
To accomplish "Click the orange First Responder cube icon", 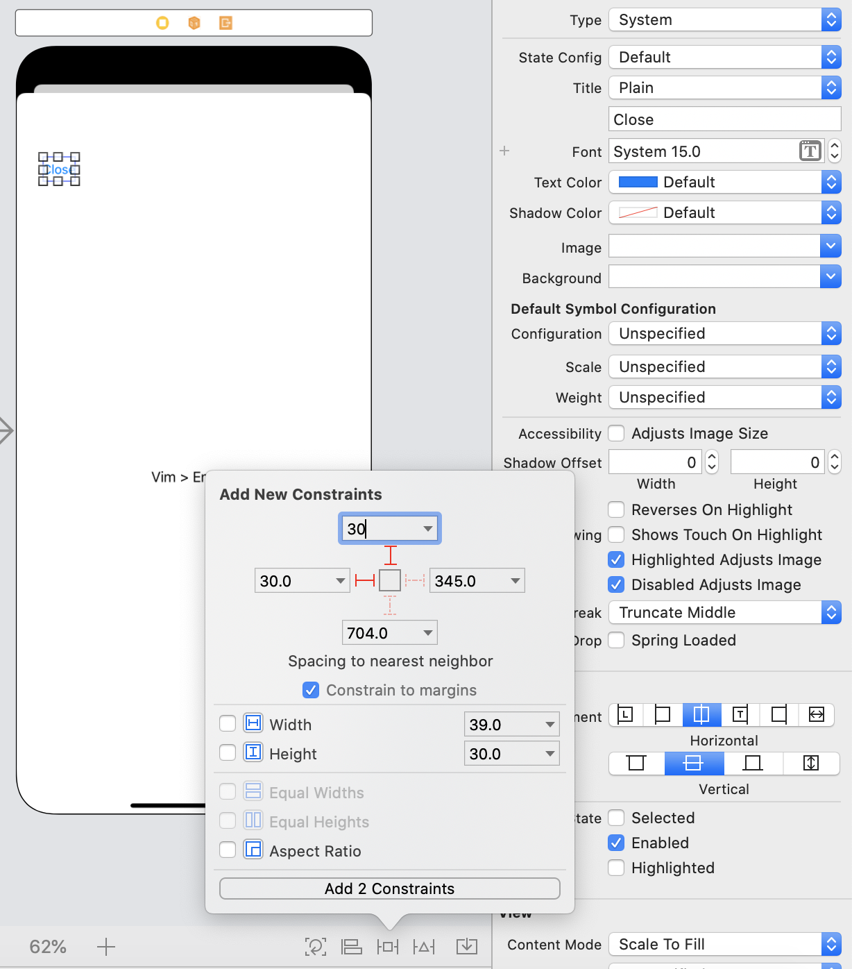I will click(x=194, y=23).
